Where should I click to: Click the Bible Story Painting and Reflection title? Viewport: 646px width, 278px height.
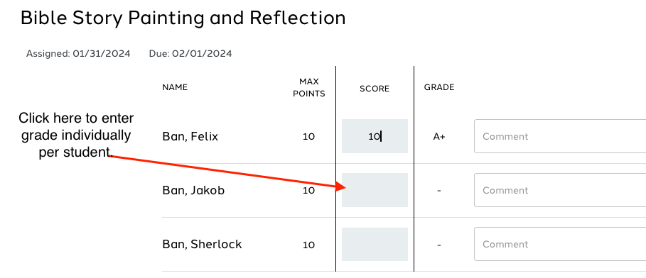coord(183,18)
